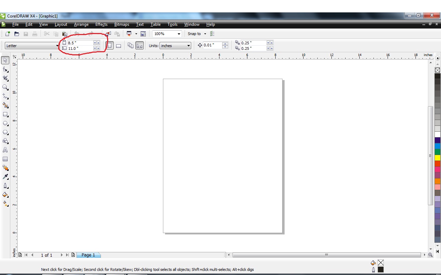441x275 pixels.
Task: Select the Text tool
Action: point(5,150)
